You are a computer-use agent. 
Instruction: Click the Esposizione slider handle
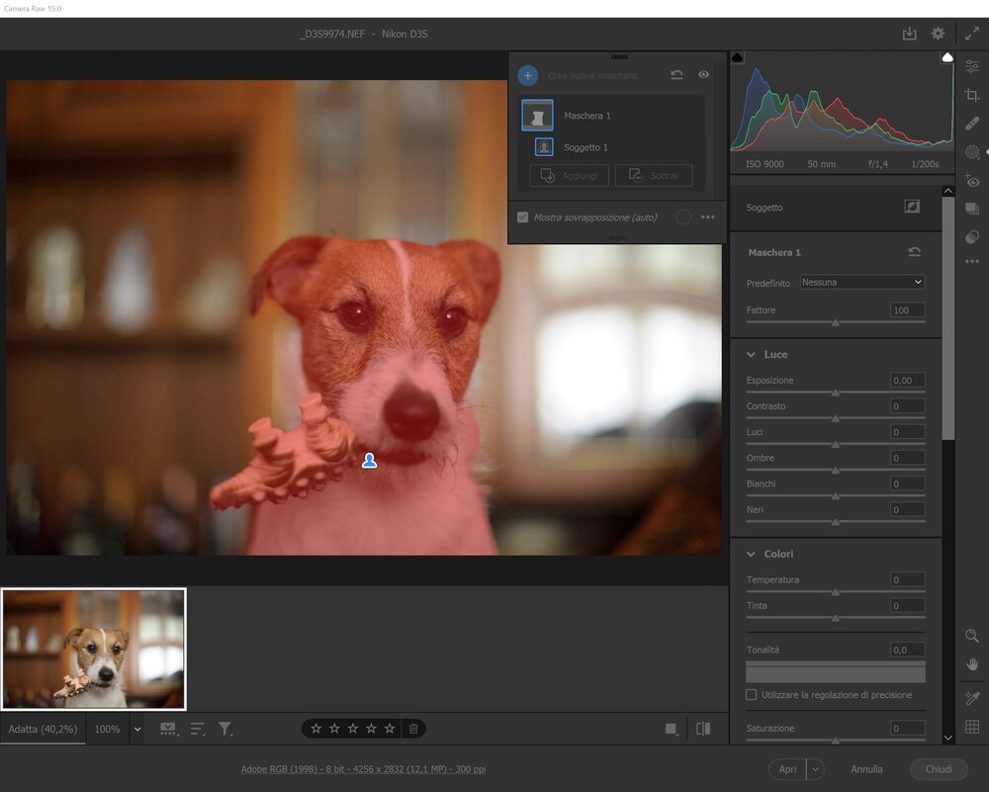[835, 393]
